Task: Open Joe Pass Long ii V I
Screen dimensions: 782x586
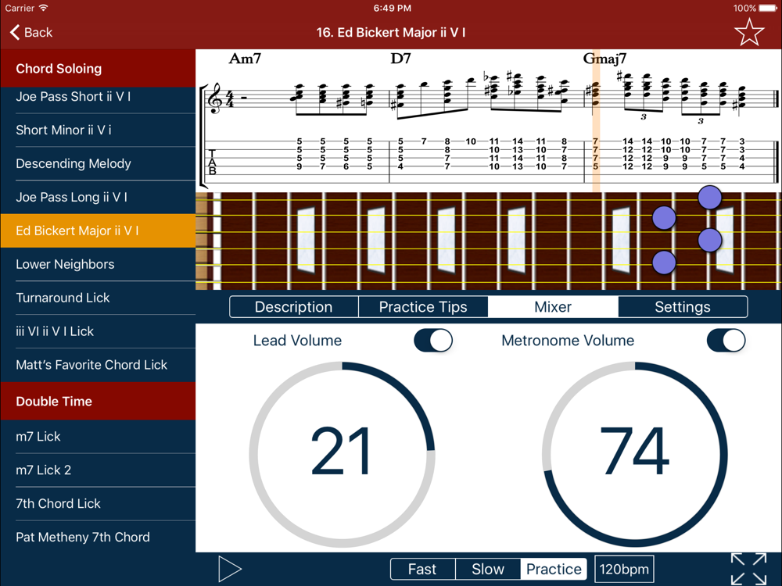Action: tap(98, 198)
